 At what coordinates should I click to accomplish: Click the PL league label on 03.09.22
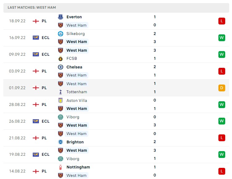tap(44, 71)
